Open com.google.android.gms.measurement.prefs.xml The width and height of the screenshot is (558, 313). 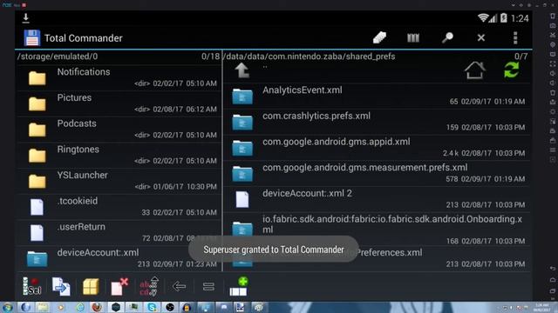tap(378, 174)
